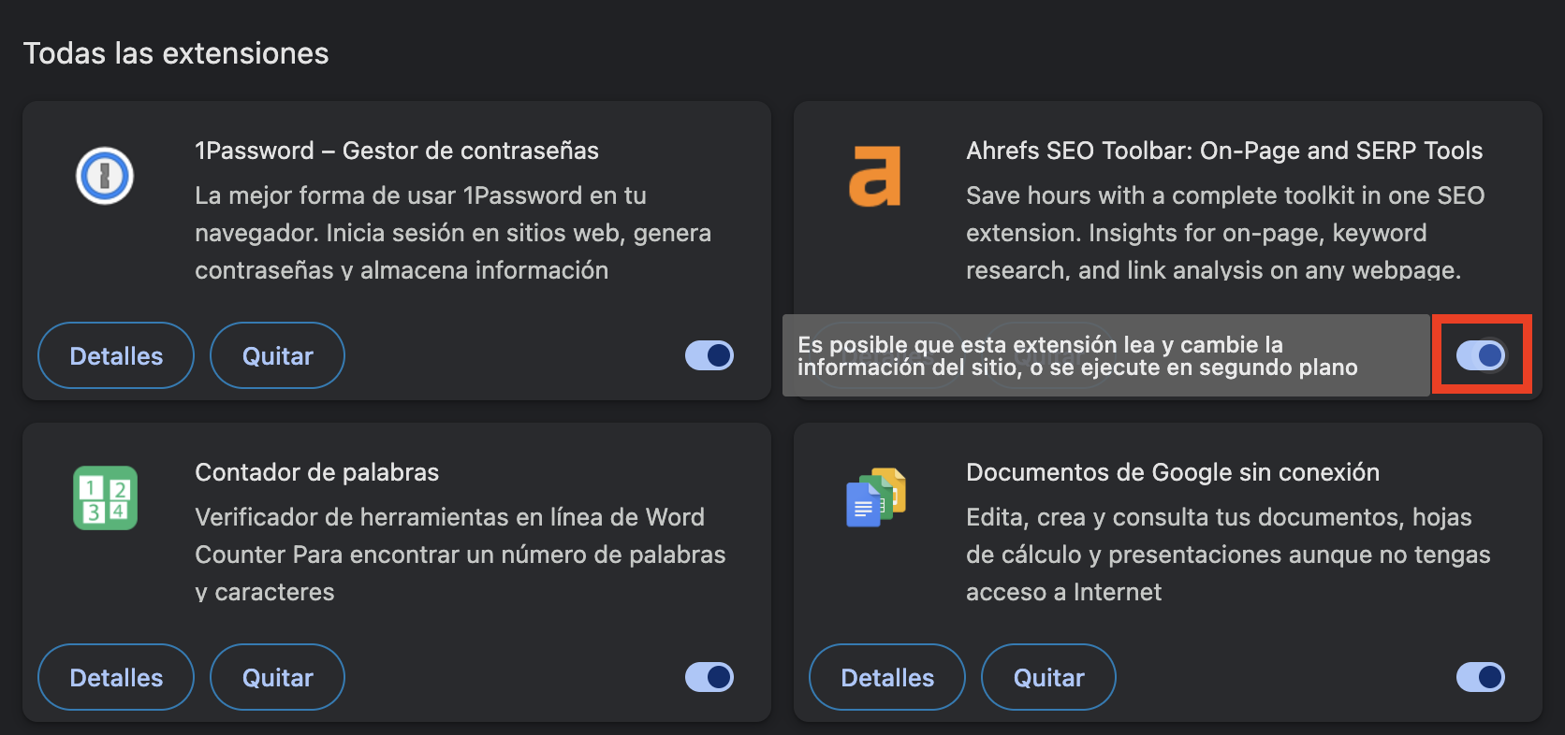
Task: Disable Documentos de Google sin conexión toggle
Action: pos(1481,677)
